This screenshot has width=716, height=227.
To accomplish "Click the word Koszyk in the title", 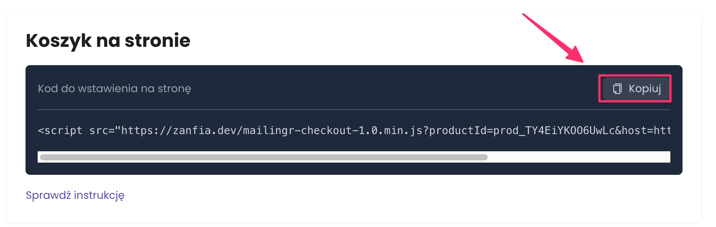I will pyautogui.click(x=59, y=40).
